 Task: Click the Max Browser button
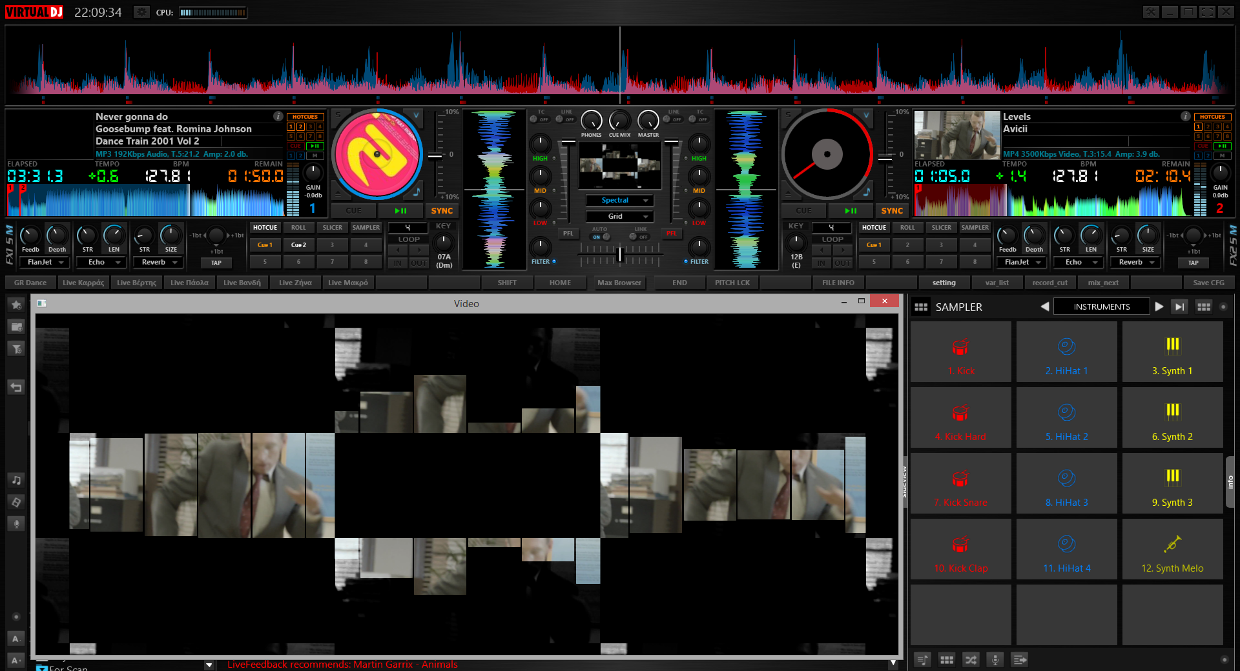pyautogui.click(x=619, y=283)
